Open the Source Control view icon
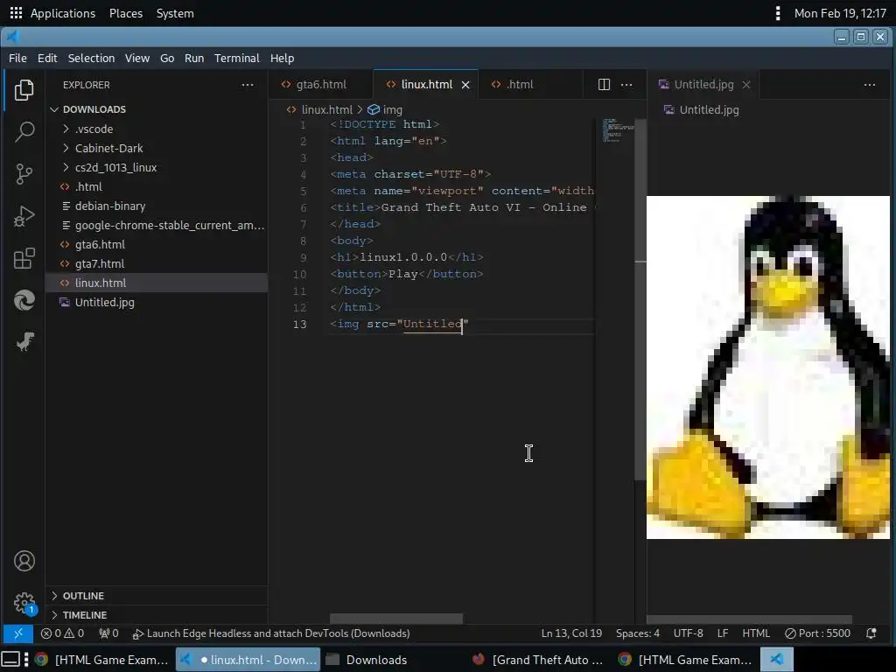Viewport: 896px width, 672px height. 24,174
